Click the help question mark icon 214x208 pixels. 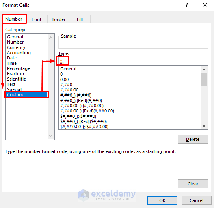pyautogui.click(x=187, y=5)
